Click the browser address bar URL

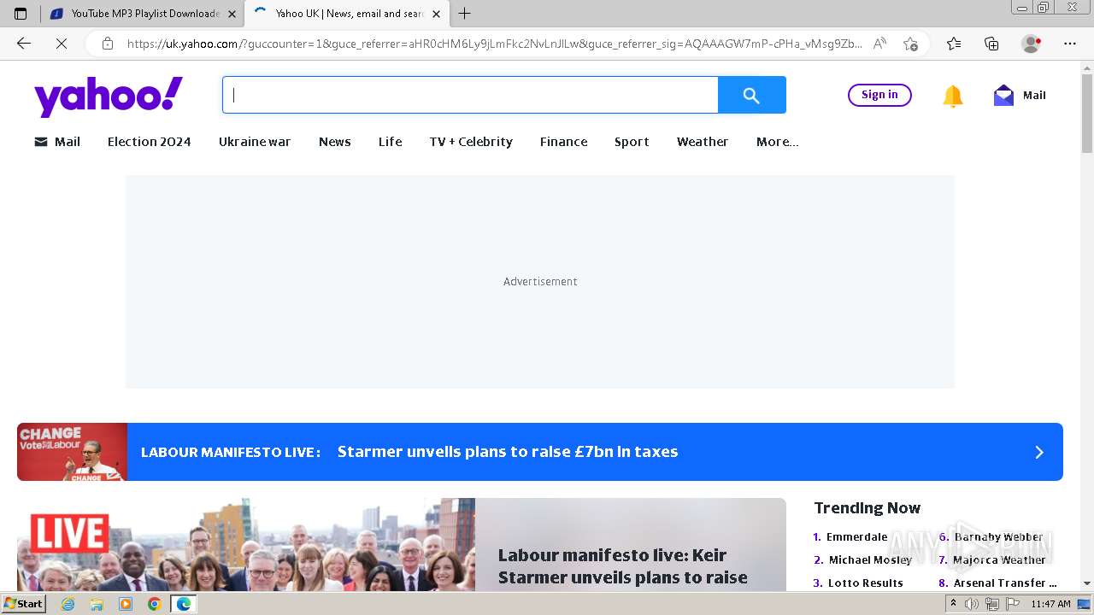coord(494,44)
